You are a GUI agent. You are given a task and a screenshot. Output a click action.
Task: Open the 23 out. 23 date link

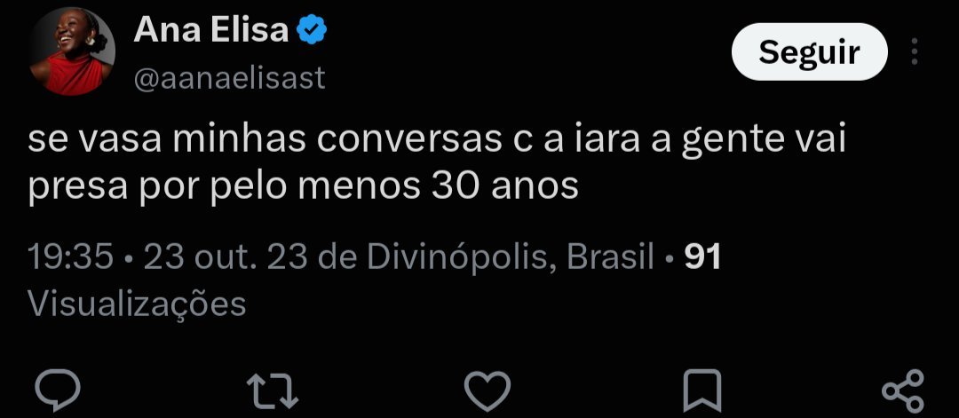pos(223,256)
